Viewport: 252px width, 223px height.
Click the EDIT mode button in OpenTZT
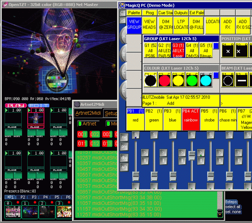pos(39,106)
